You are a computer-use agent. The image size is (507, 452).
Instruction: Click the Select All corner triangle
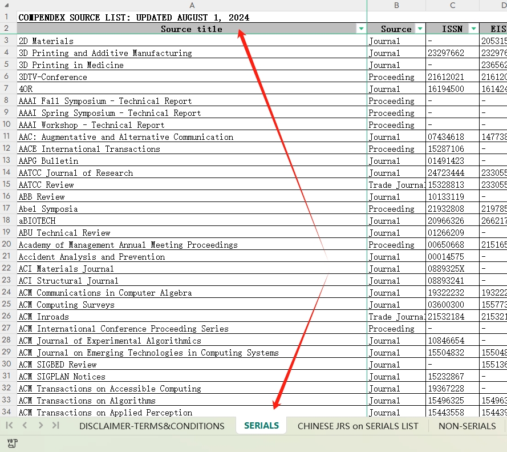point(7,5)
